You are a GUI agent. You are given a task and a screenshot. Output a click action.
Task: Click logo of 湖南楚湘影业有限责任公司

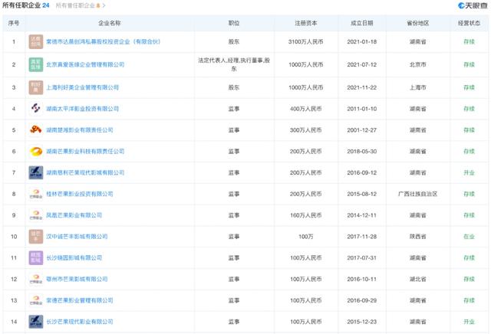(x=36, y=130)
